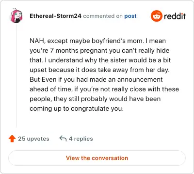Click the View the conversation button

coord(97,158)
